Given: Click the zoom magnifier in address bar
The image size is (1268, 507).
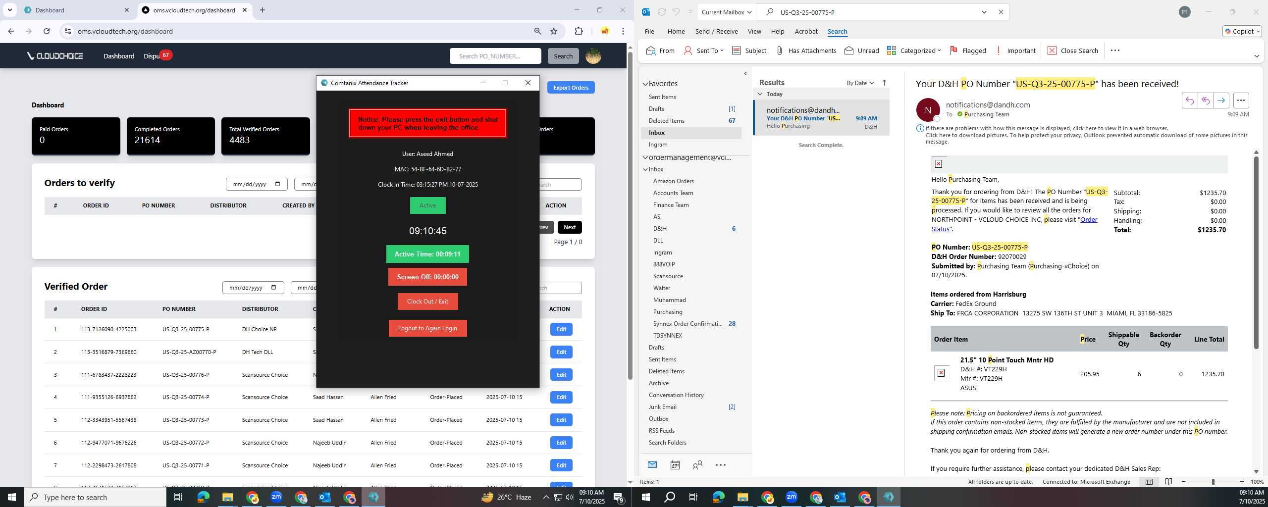Looking at the screenshot, I should pyautogui.click(x=537, y=31).
